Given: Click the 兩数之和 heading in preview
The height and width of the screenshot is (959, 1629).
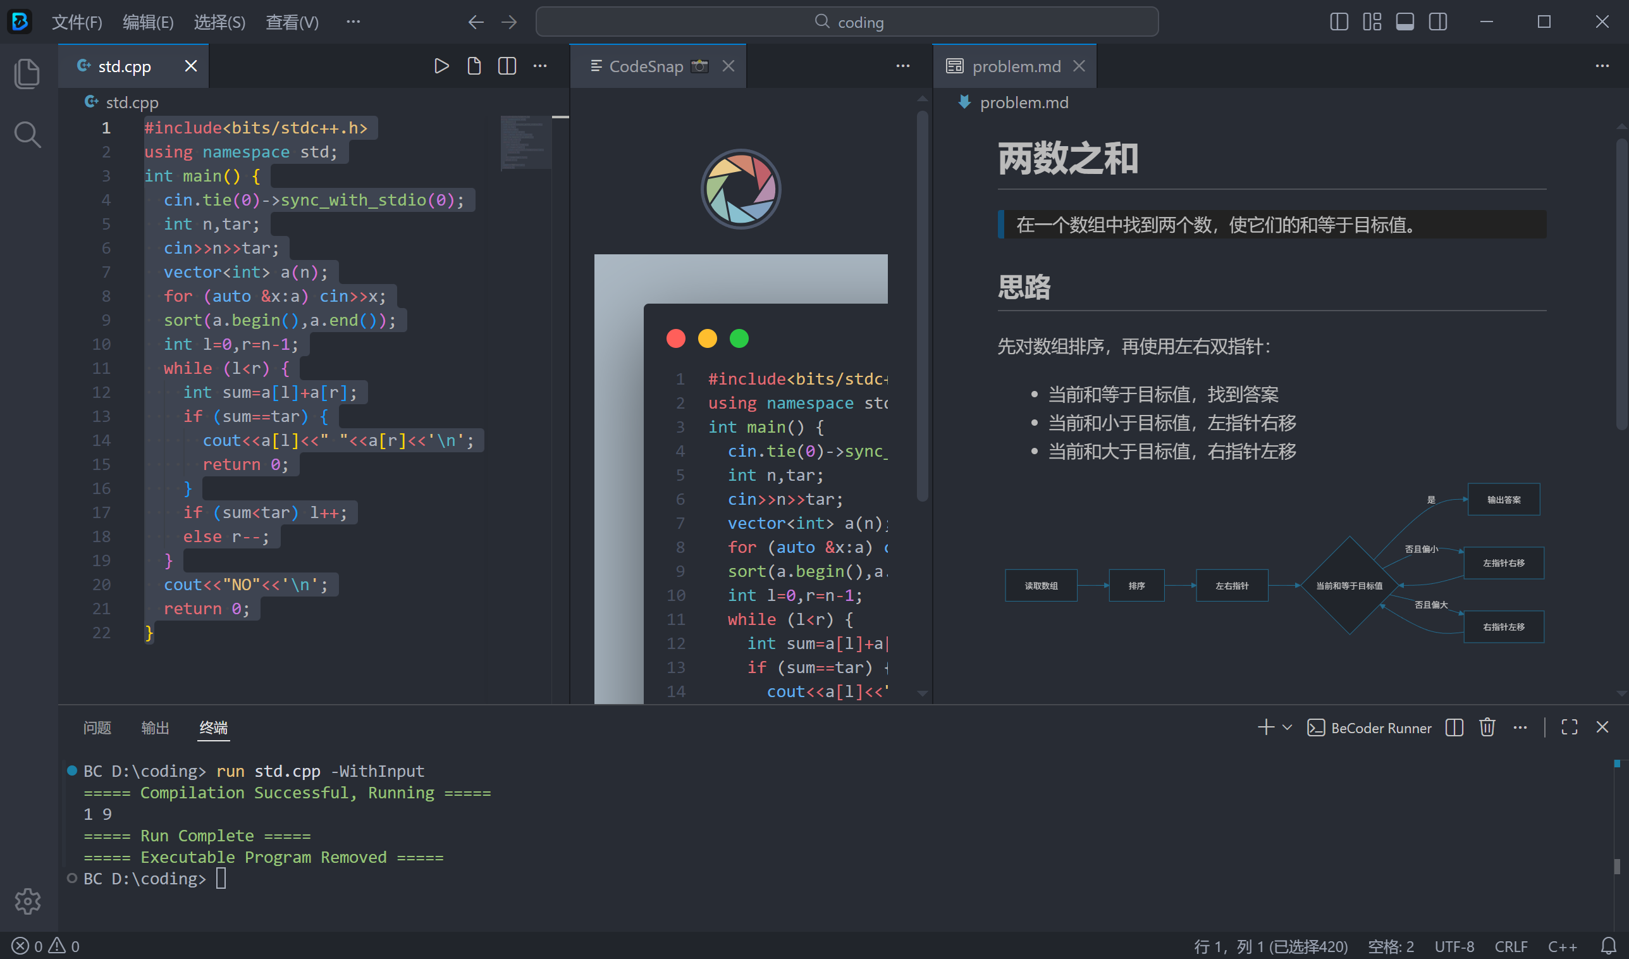Looking at the screenshot, I should click(x=1068, y=159).
